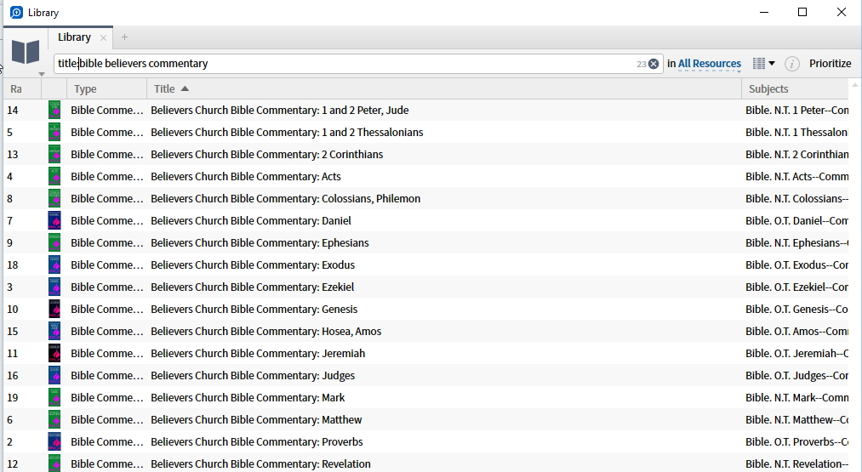Screen dimensions: 862x472
Task: Select title Believers Church Bible Commentary: Mark
Action: pyautogui.click(x=248, y=398)
